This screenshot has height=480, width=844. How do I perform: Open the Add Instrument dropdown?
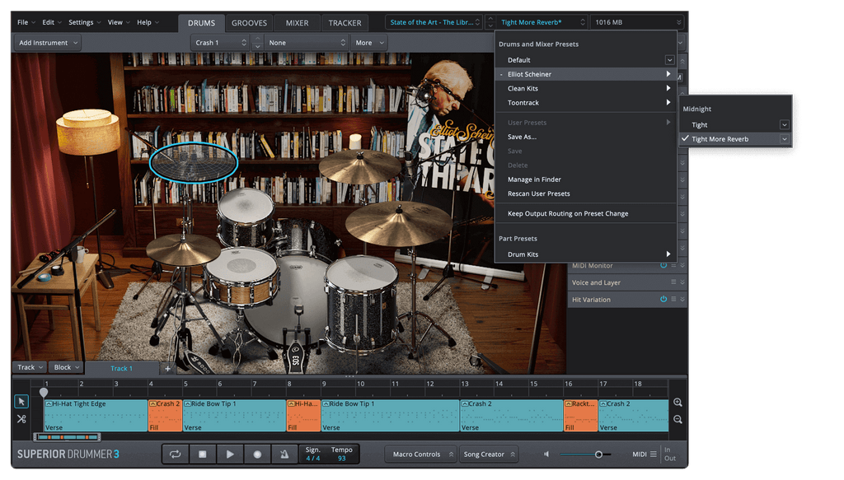[48, 43]
